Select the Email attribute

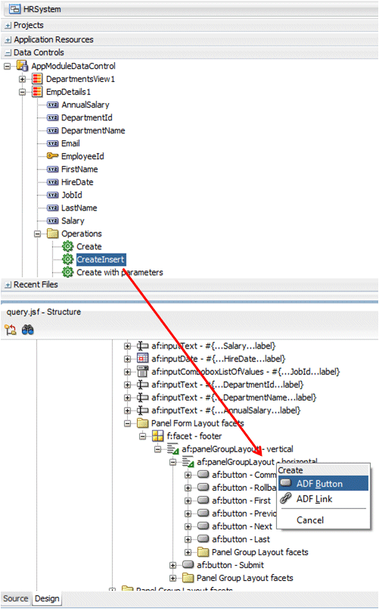pyautogui.click(x=70, y=143)
